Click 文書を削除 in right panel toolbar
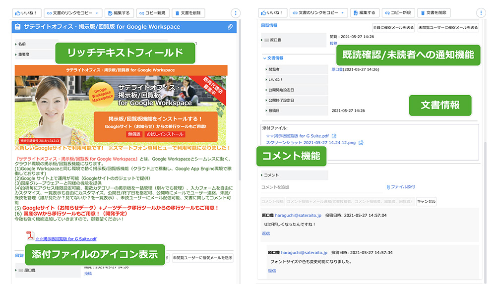 click(434, 13)
